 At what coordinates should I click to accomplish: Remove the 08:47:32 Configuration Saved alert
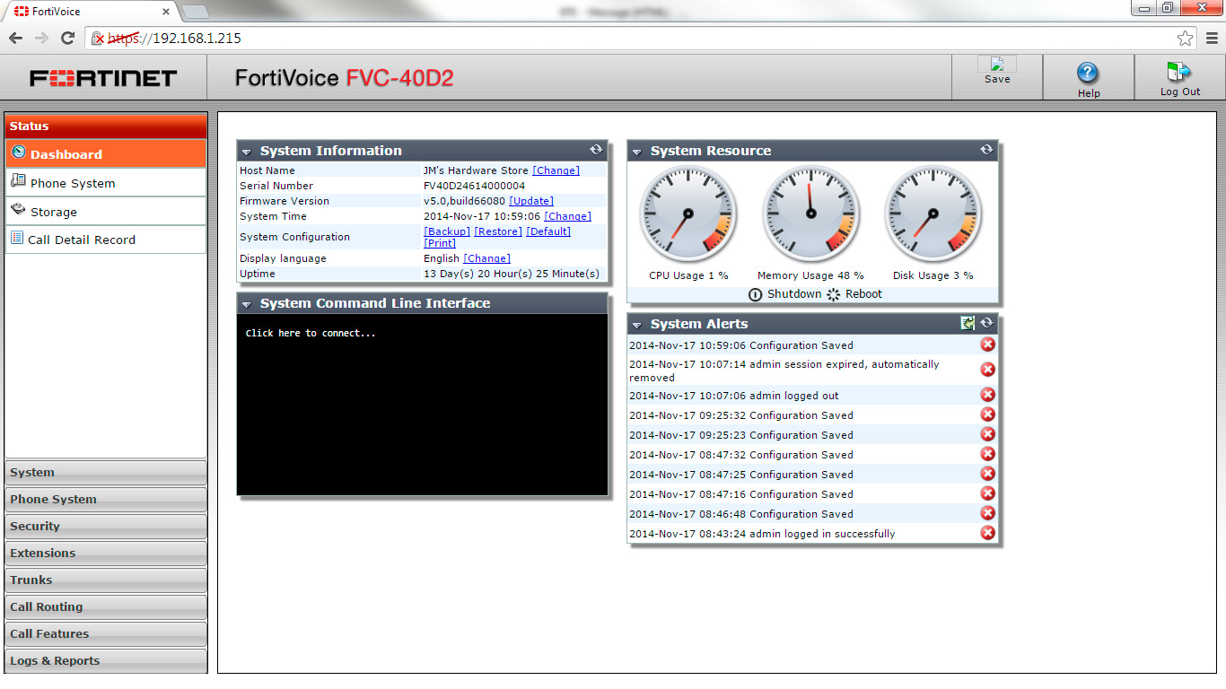[x=987, y=454]
